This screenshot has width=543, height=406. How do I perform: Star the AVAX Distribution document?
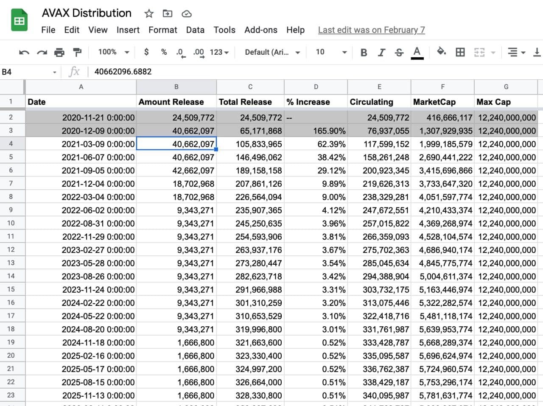pyautogui.click(x=149, y=14)
